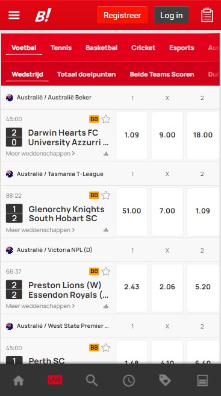This screenshot has width=221, height=396.
Task: Toggle favorite star for Preston Lions match
Action: click(x=106, y=271)
